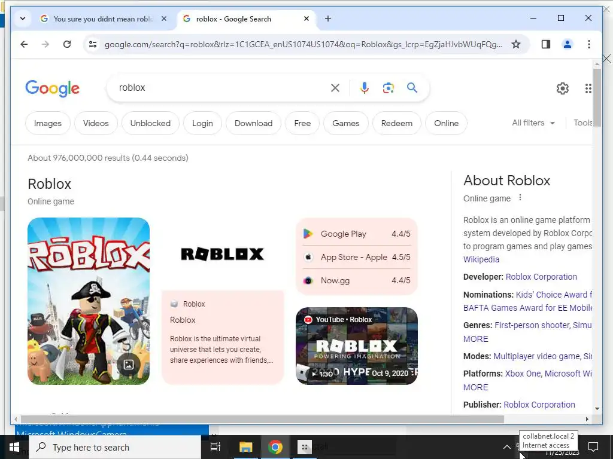
Task: Select the Free filter chip
Action: point(302,123)
